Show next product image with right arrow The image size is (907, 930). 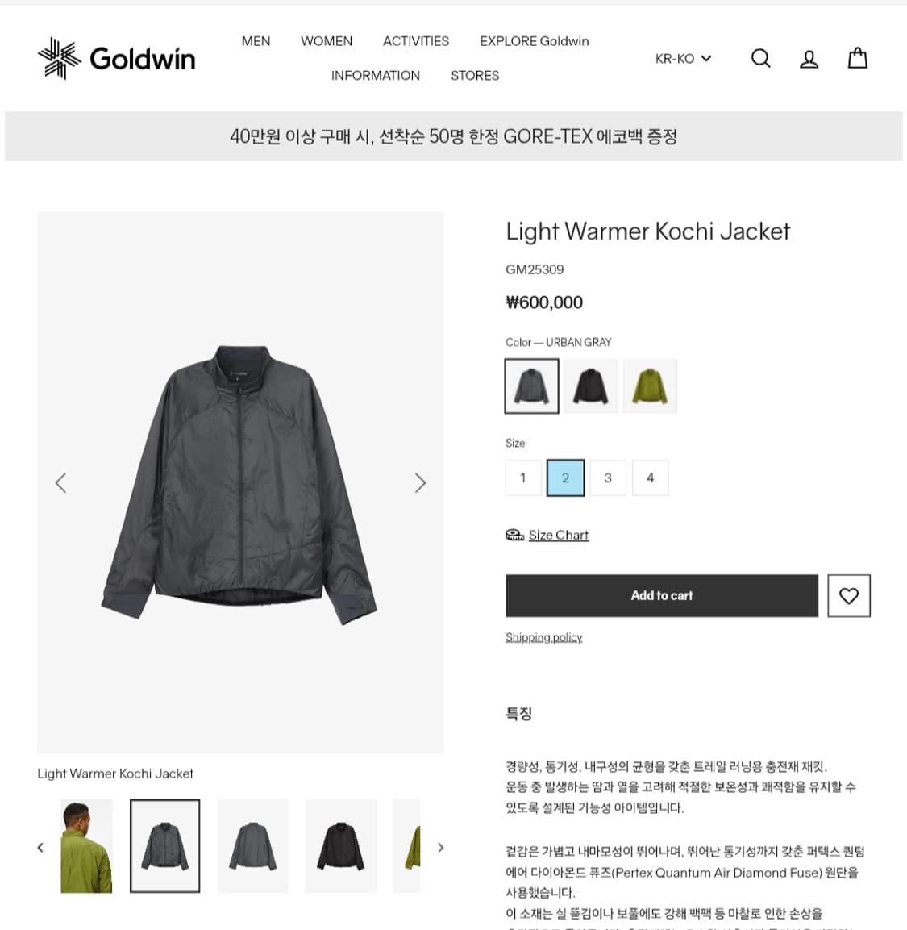pos(420,483)
